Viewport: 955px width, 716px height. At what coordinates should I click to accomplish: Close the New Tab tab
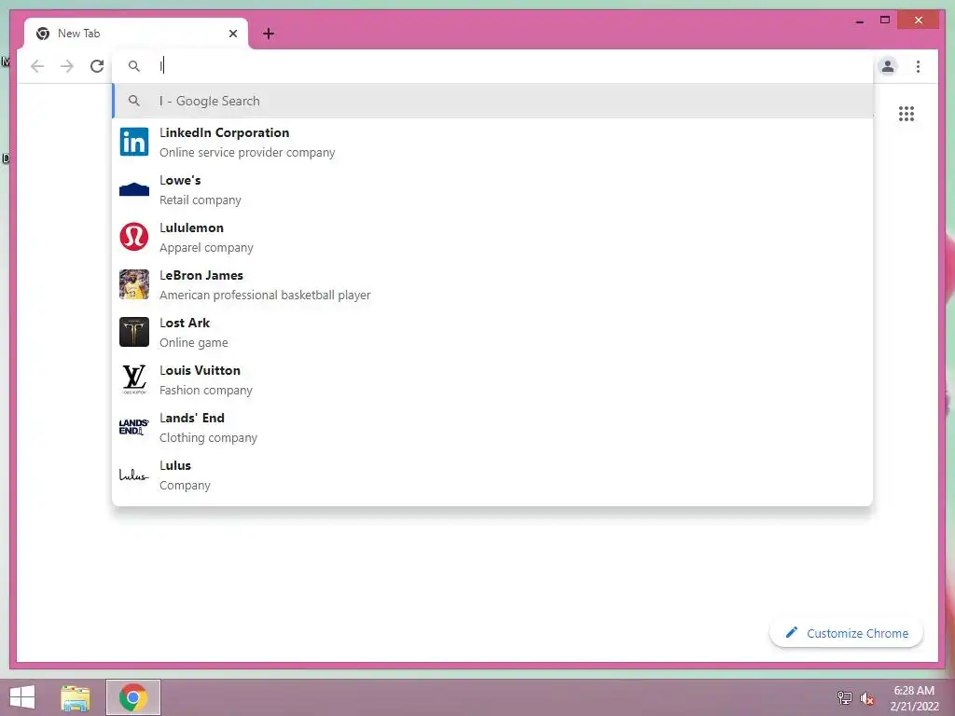tap(232, 34)
